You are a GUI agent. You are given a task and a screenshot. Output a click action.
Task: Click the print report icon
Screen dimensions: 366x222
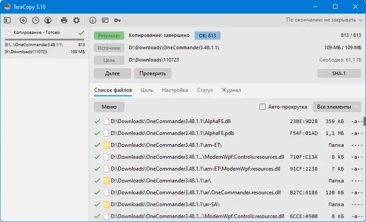pyautogui.click(x=64, y=20)
